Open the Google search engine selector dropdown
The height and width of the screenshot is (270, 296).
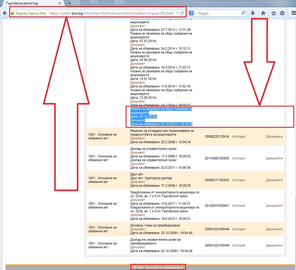pos(192,13)
